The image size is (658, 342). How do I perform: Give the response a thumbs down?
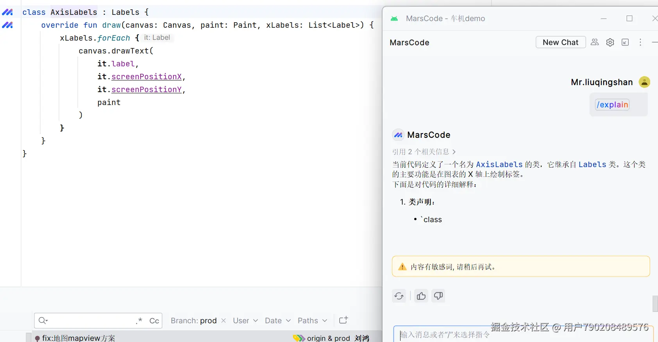[x=438, y=296]
